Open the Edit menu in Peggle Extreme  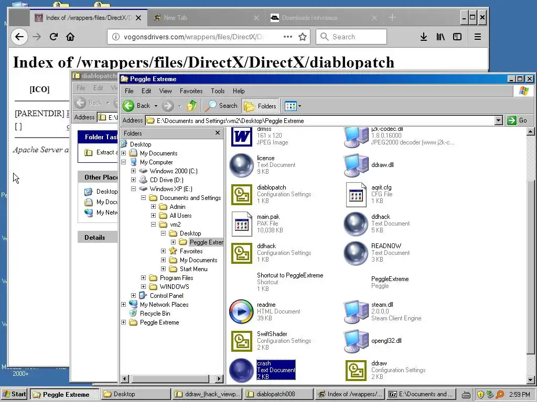(146, 91)
